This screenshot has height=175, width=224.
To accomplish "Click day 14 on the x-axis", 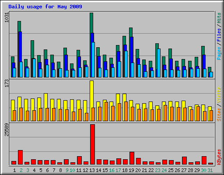I will pos(98,170).
